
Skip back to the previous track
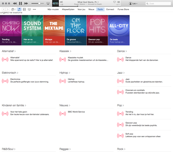(15, 3)
